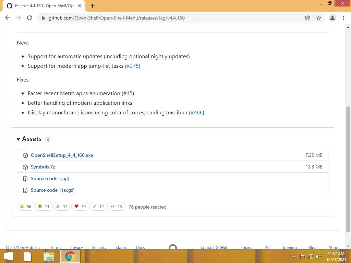Viewport: 351px width, 263px height.
Task: Toggle the thumbs up reaction 56
Action: click(x=26, y=206)
